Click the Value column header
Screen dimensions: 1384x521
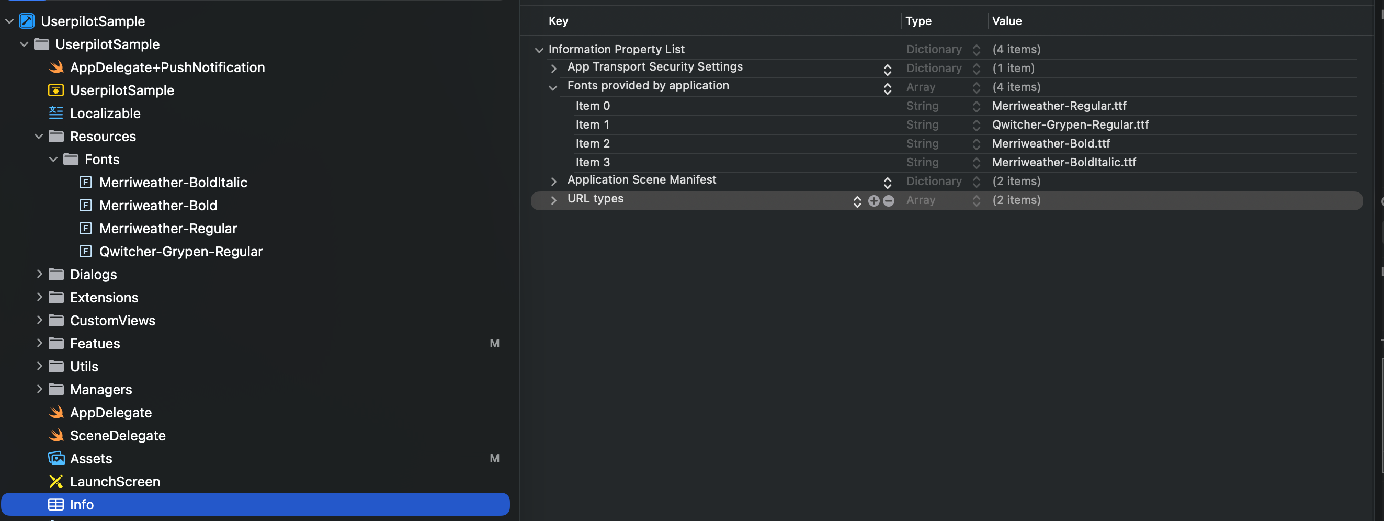[1007, 21]
